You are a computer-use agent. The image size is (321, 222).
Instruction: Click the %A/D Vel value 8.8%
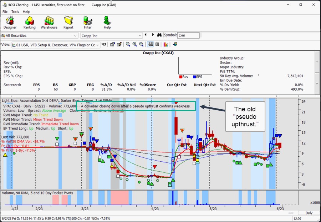131,89
